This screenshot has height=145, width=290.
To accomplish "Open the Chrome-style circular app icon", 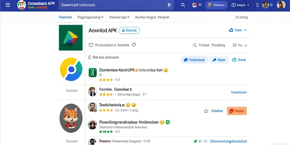I will point(71,69).
